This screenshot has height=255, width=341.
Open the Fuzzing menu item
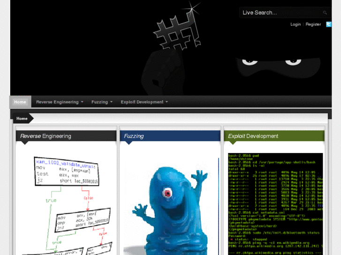(x=99, y=102)
